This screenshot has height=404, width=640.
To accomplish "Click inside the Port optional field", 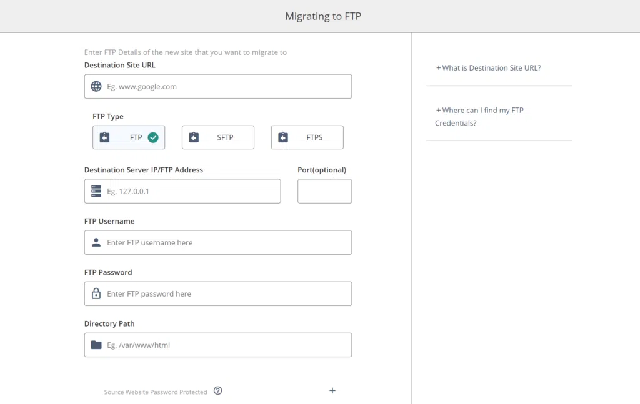I will click(324, 191).
